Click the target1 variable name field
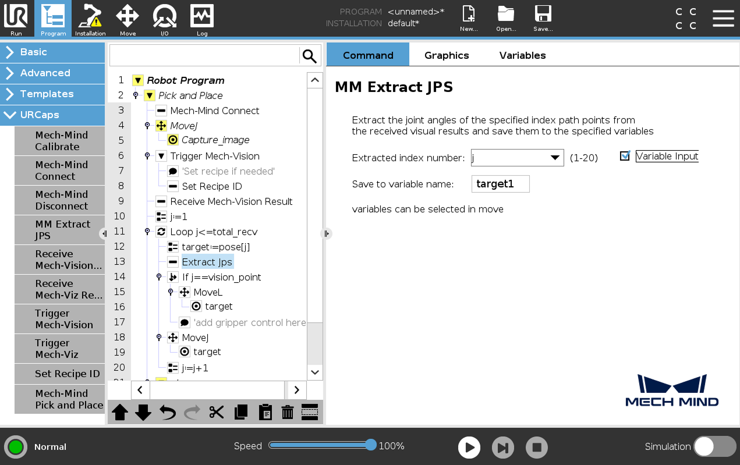740x465 pixels. pyautogui.click(x=500, y=184)
